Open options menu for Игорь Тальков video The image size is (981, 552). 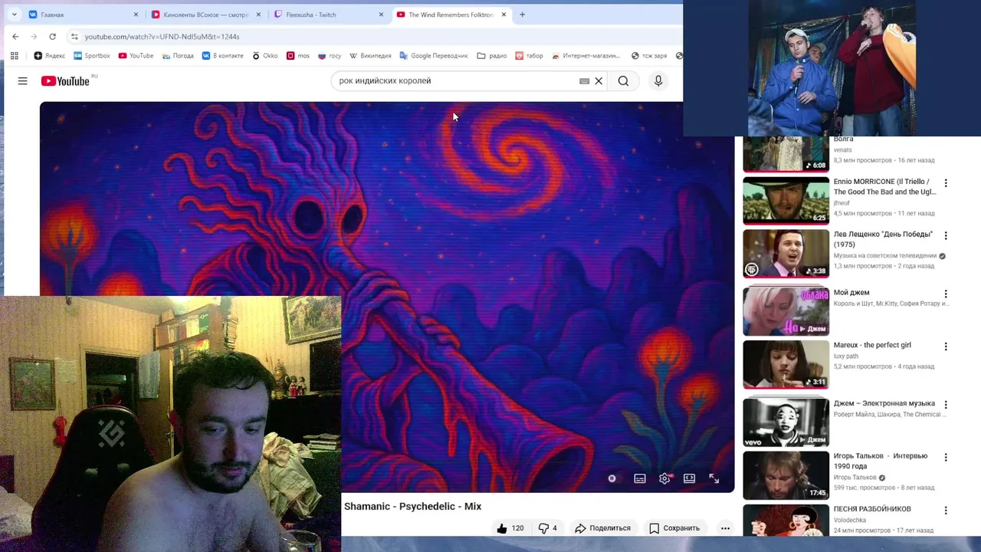[x=946, y=457]
